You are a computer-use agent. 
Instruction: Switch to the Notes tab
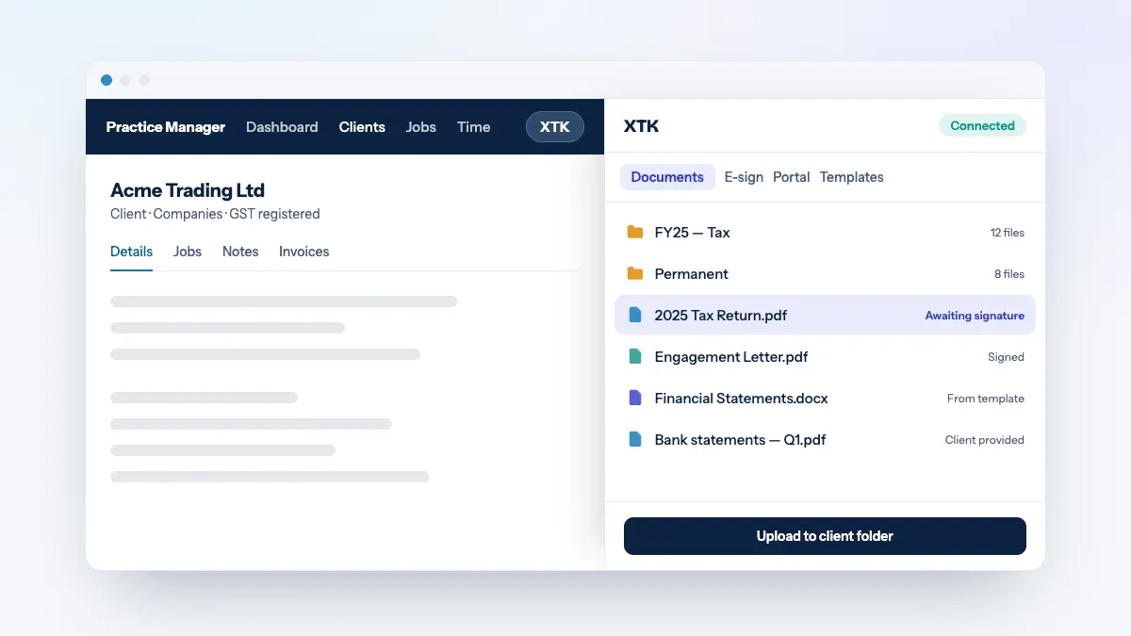tap(240, 252)
